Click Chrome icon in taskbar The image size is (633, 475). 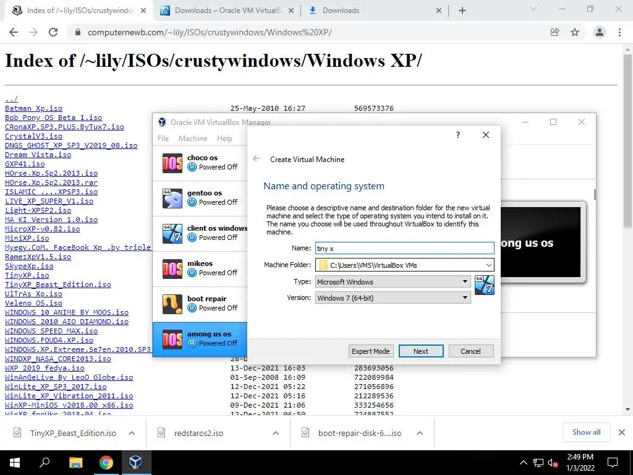106,463
